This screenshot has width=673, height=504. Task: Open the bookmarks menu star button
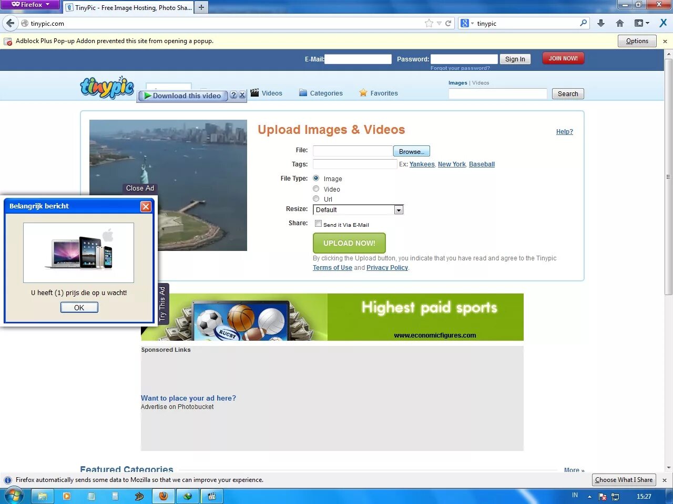[x=641, y=23]
